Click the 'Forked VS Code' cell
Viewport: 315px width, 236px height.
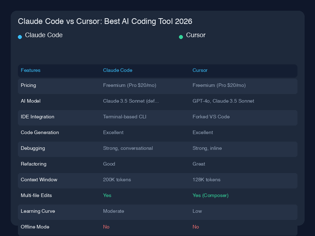pos(211,117)
